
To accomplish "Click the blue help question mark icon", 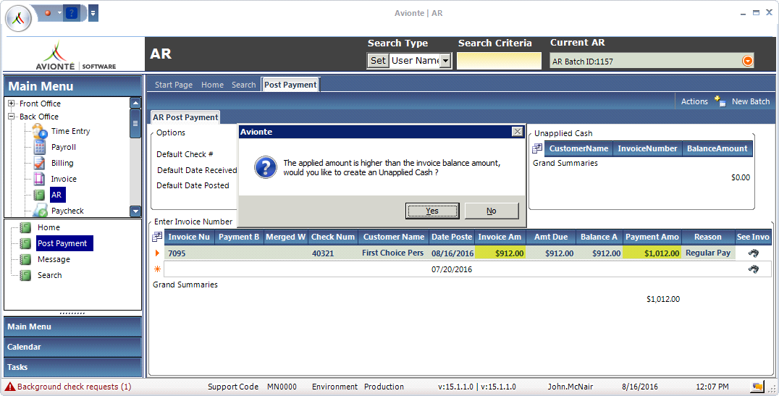I will [x=72, y=13].
